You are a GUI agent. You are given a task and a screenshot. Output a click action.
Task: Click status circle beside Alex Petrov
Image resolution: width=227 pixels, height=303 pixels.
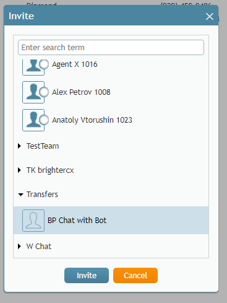pyautogui.click(x=44, y=92)
